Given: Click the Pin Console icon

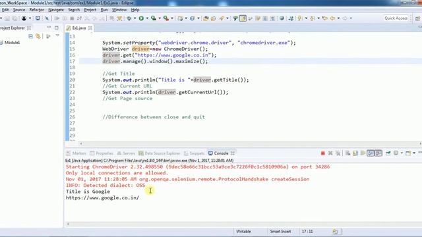Looking at the screenshot, I should pos(388,153).
